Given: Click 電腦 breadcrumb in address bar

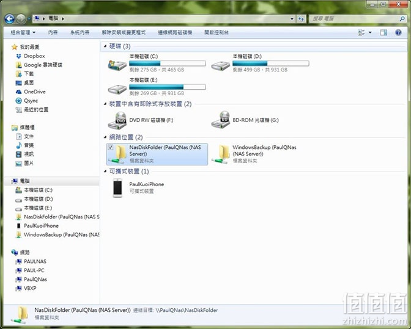Looking at the screenshot, I should point(53,18).
